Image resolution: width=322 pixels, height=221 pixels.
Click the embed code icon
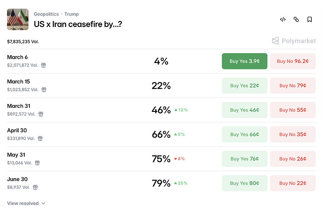click(x=283, y=20)
